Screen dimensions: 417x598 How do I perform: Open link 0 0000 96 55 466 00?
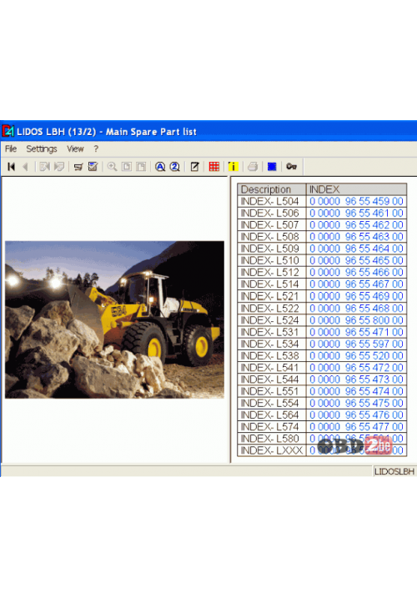pos(356,272)
